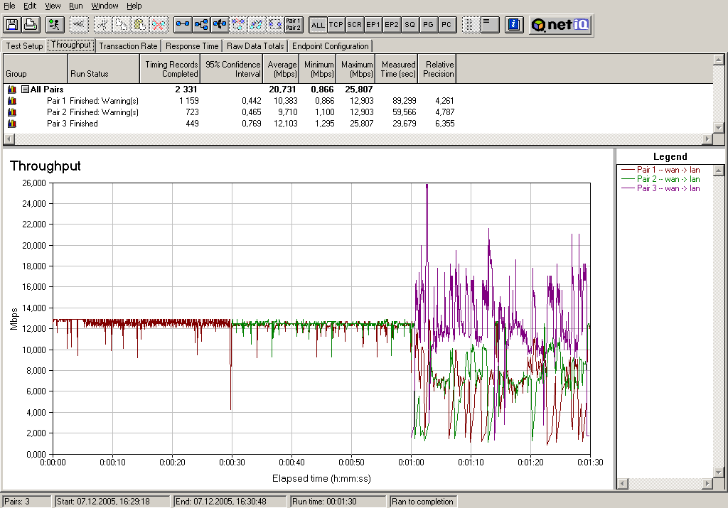This screenshot has height=508, width=728.
Task: Switch to the Response Time tab
Action: click(x=192, y=46)
